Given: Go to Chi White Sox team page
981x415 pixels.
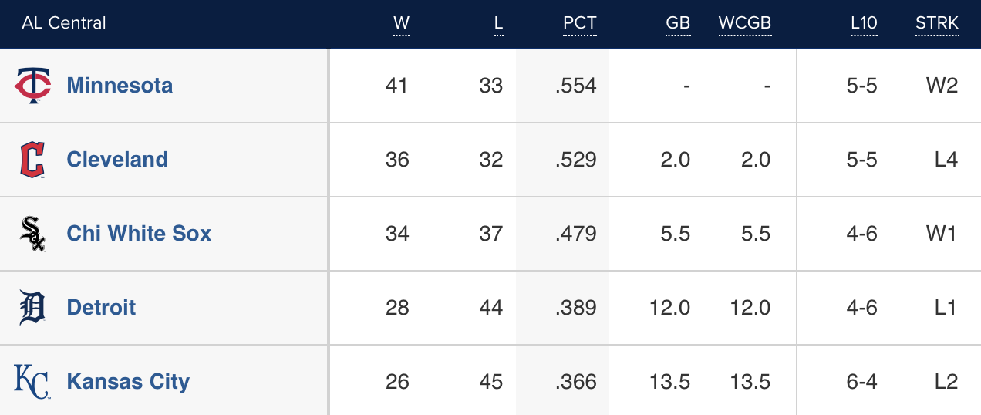Looking at the screenshot, I should pyautogui.click(x=139, y=234).
